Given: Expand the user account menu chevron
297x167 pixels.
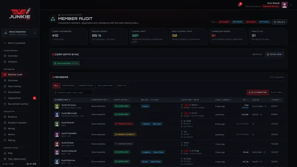Looking at the screenshot, I should [x=291, y=5].
